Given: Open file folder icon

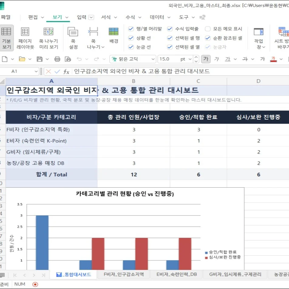Looking at the screenshot, I should coord(22,59).
